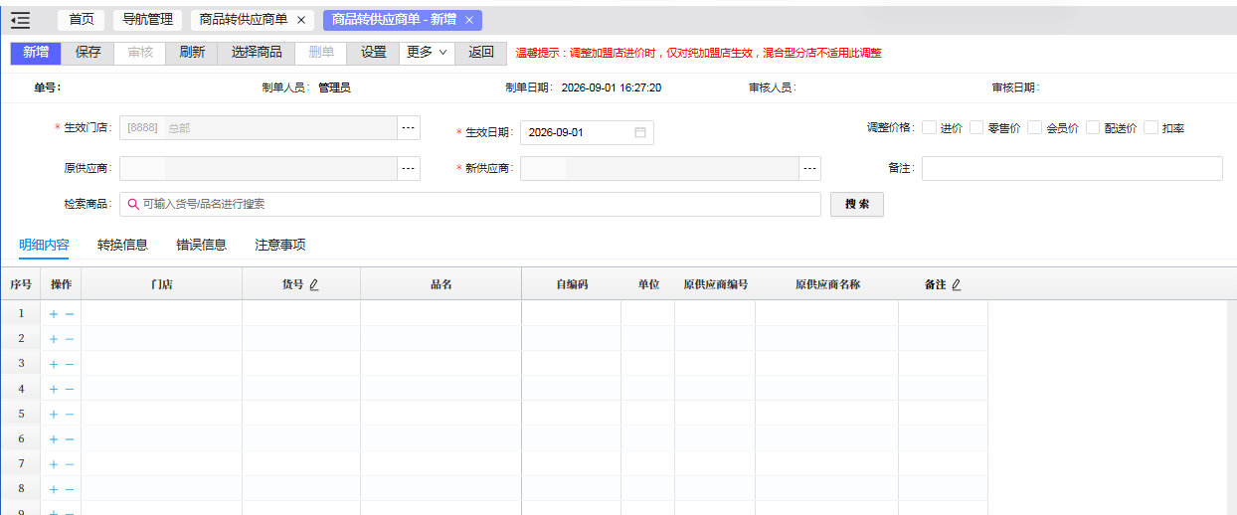
Task: Click the 门店 column header
Action: (162, 284)
